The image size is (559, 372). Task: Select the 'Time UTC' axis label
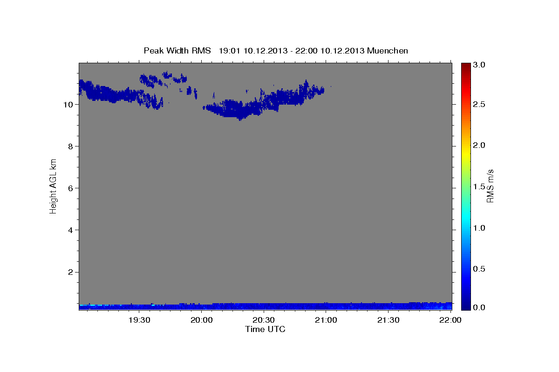point(265,329)
